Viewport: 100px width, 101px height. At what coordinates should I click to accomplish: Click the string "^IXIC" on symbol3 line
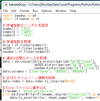(x=27, y=35)
